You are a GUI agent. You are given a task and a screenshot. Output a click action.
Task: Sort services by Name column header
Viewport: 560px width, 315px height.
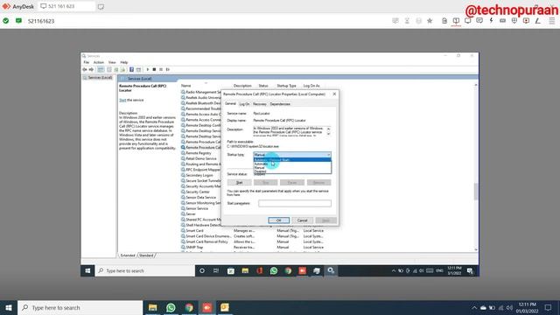pyautogui.click(x=185, y=86)
